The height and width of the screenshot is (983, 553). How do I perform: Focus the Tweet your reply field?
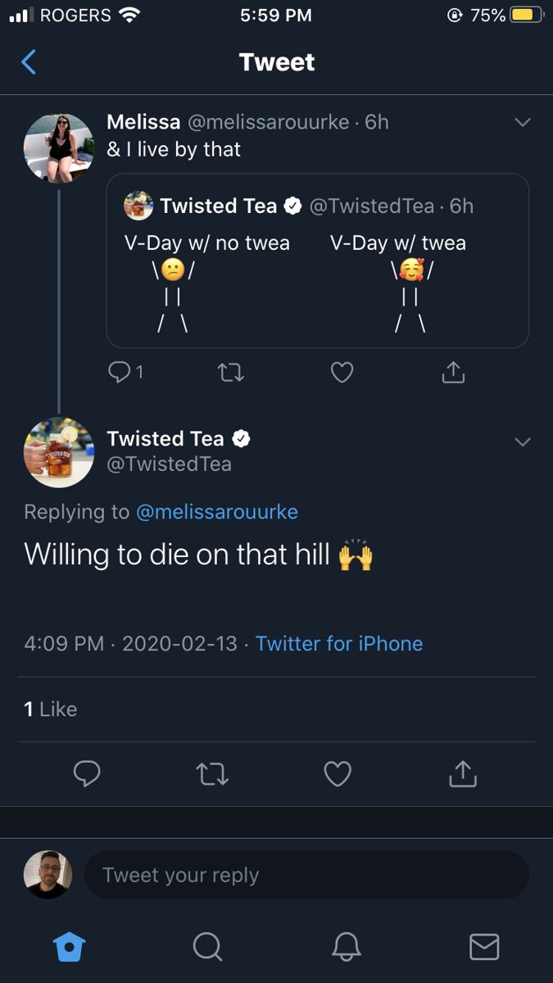pyautogui.click(x=306, y=875)
